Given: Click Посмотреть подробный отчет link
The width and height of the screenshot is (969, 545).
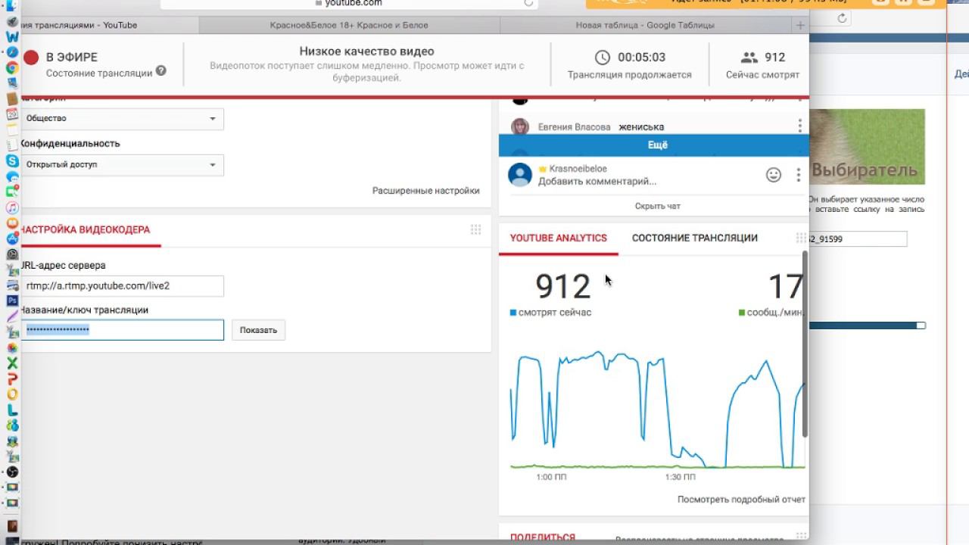Looking at the screenshot, I should 742,500.
